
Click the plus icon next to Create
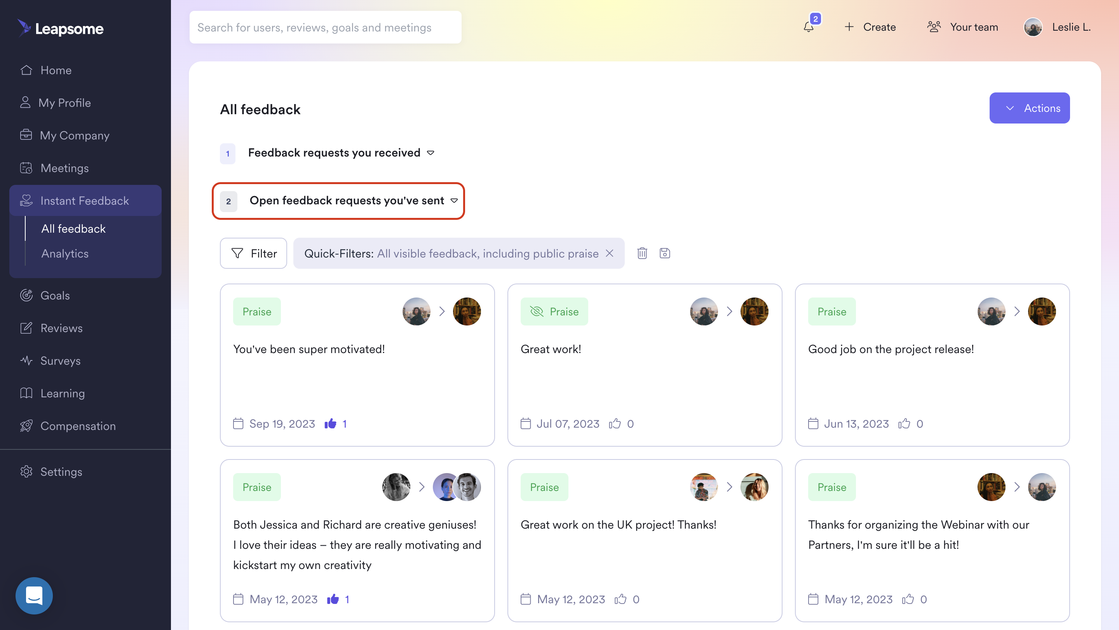(x=849, y=27)
